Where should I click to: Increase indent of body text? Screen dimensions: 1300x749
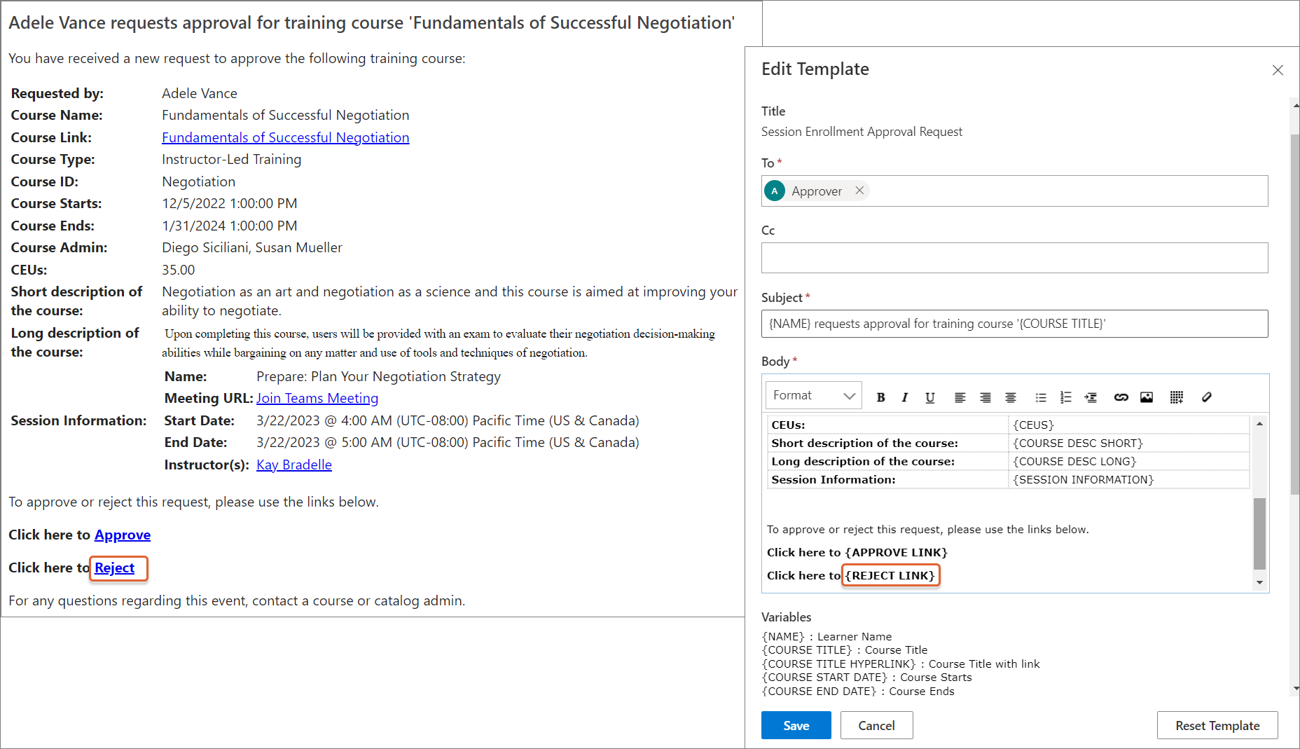1091,397
